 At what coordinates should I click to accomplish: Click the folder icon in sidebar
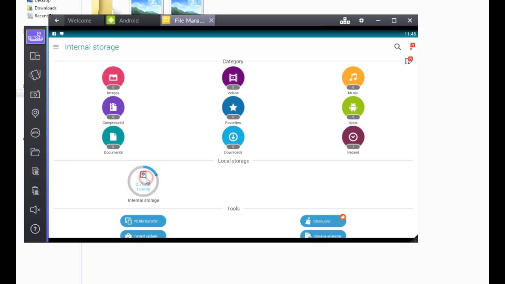click(x=35, y=152)
